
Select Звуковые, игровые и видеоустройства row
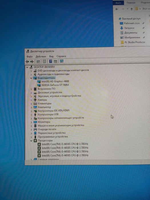coord(59,96)
